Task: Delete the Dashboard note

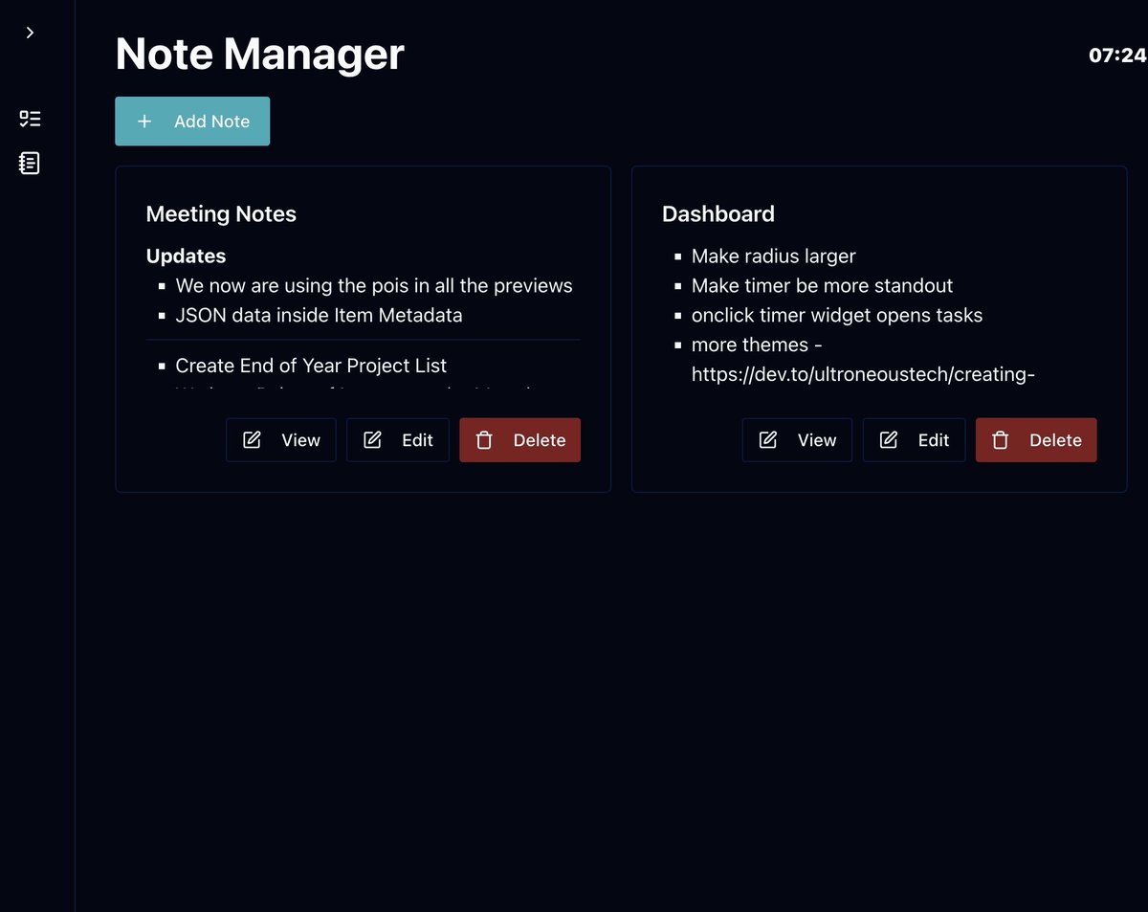Action: 1036,440
